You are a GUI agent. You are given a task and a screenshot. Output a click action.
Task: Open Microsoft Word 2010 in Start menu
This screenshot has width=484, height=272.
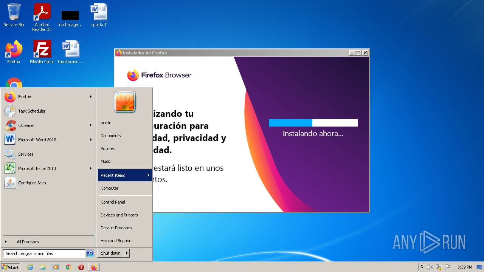[x=48, y=140]
